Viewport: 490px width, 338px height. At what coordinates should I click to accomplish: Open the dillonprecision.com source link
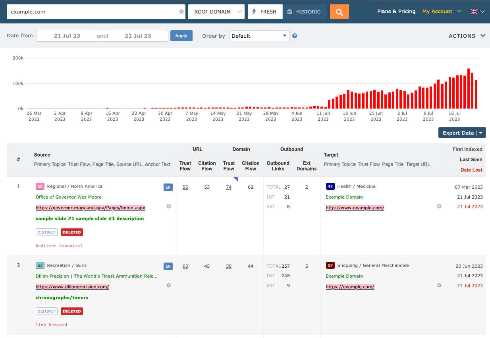point(72,286)
